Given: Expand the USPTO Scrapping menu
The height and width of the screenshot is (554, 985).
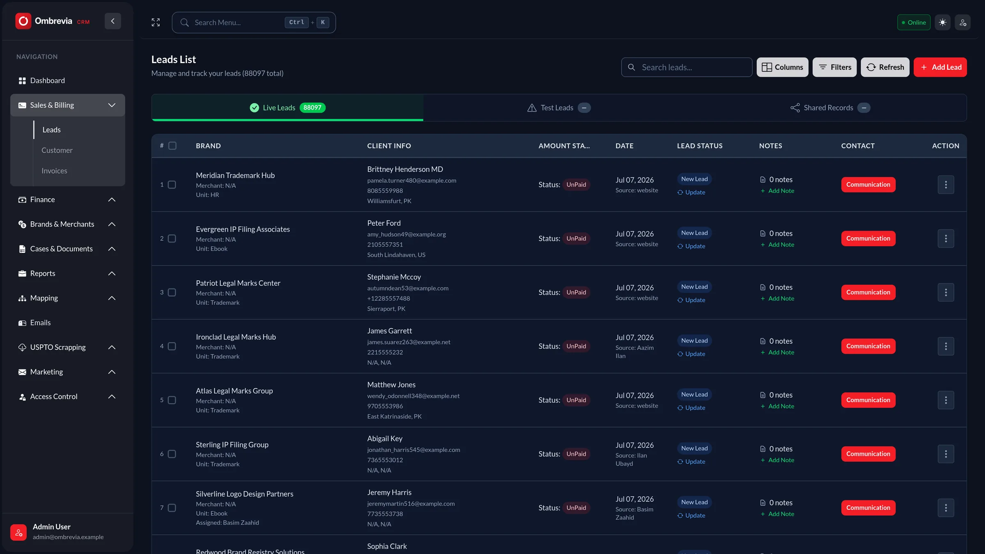Looking at the screenshot, I should point(68,347).
